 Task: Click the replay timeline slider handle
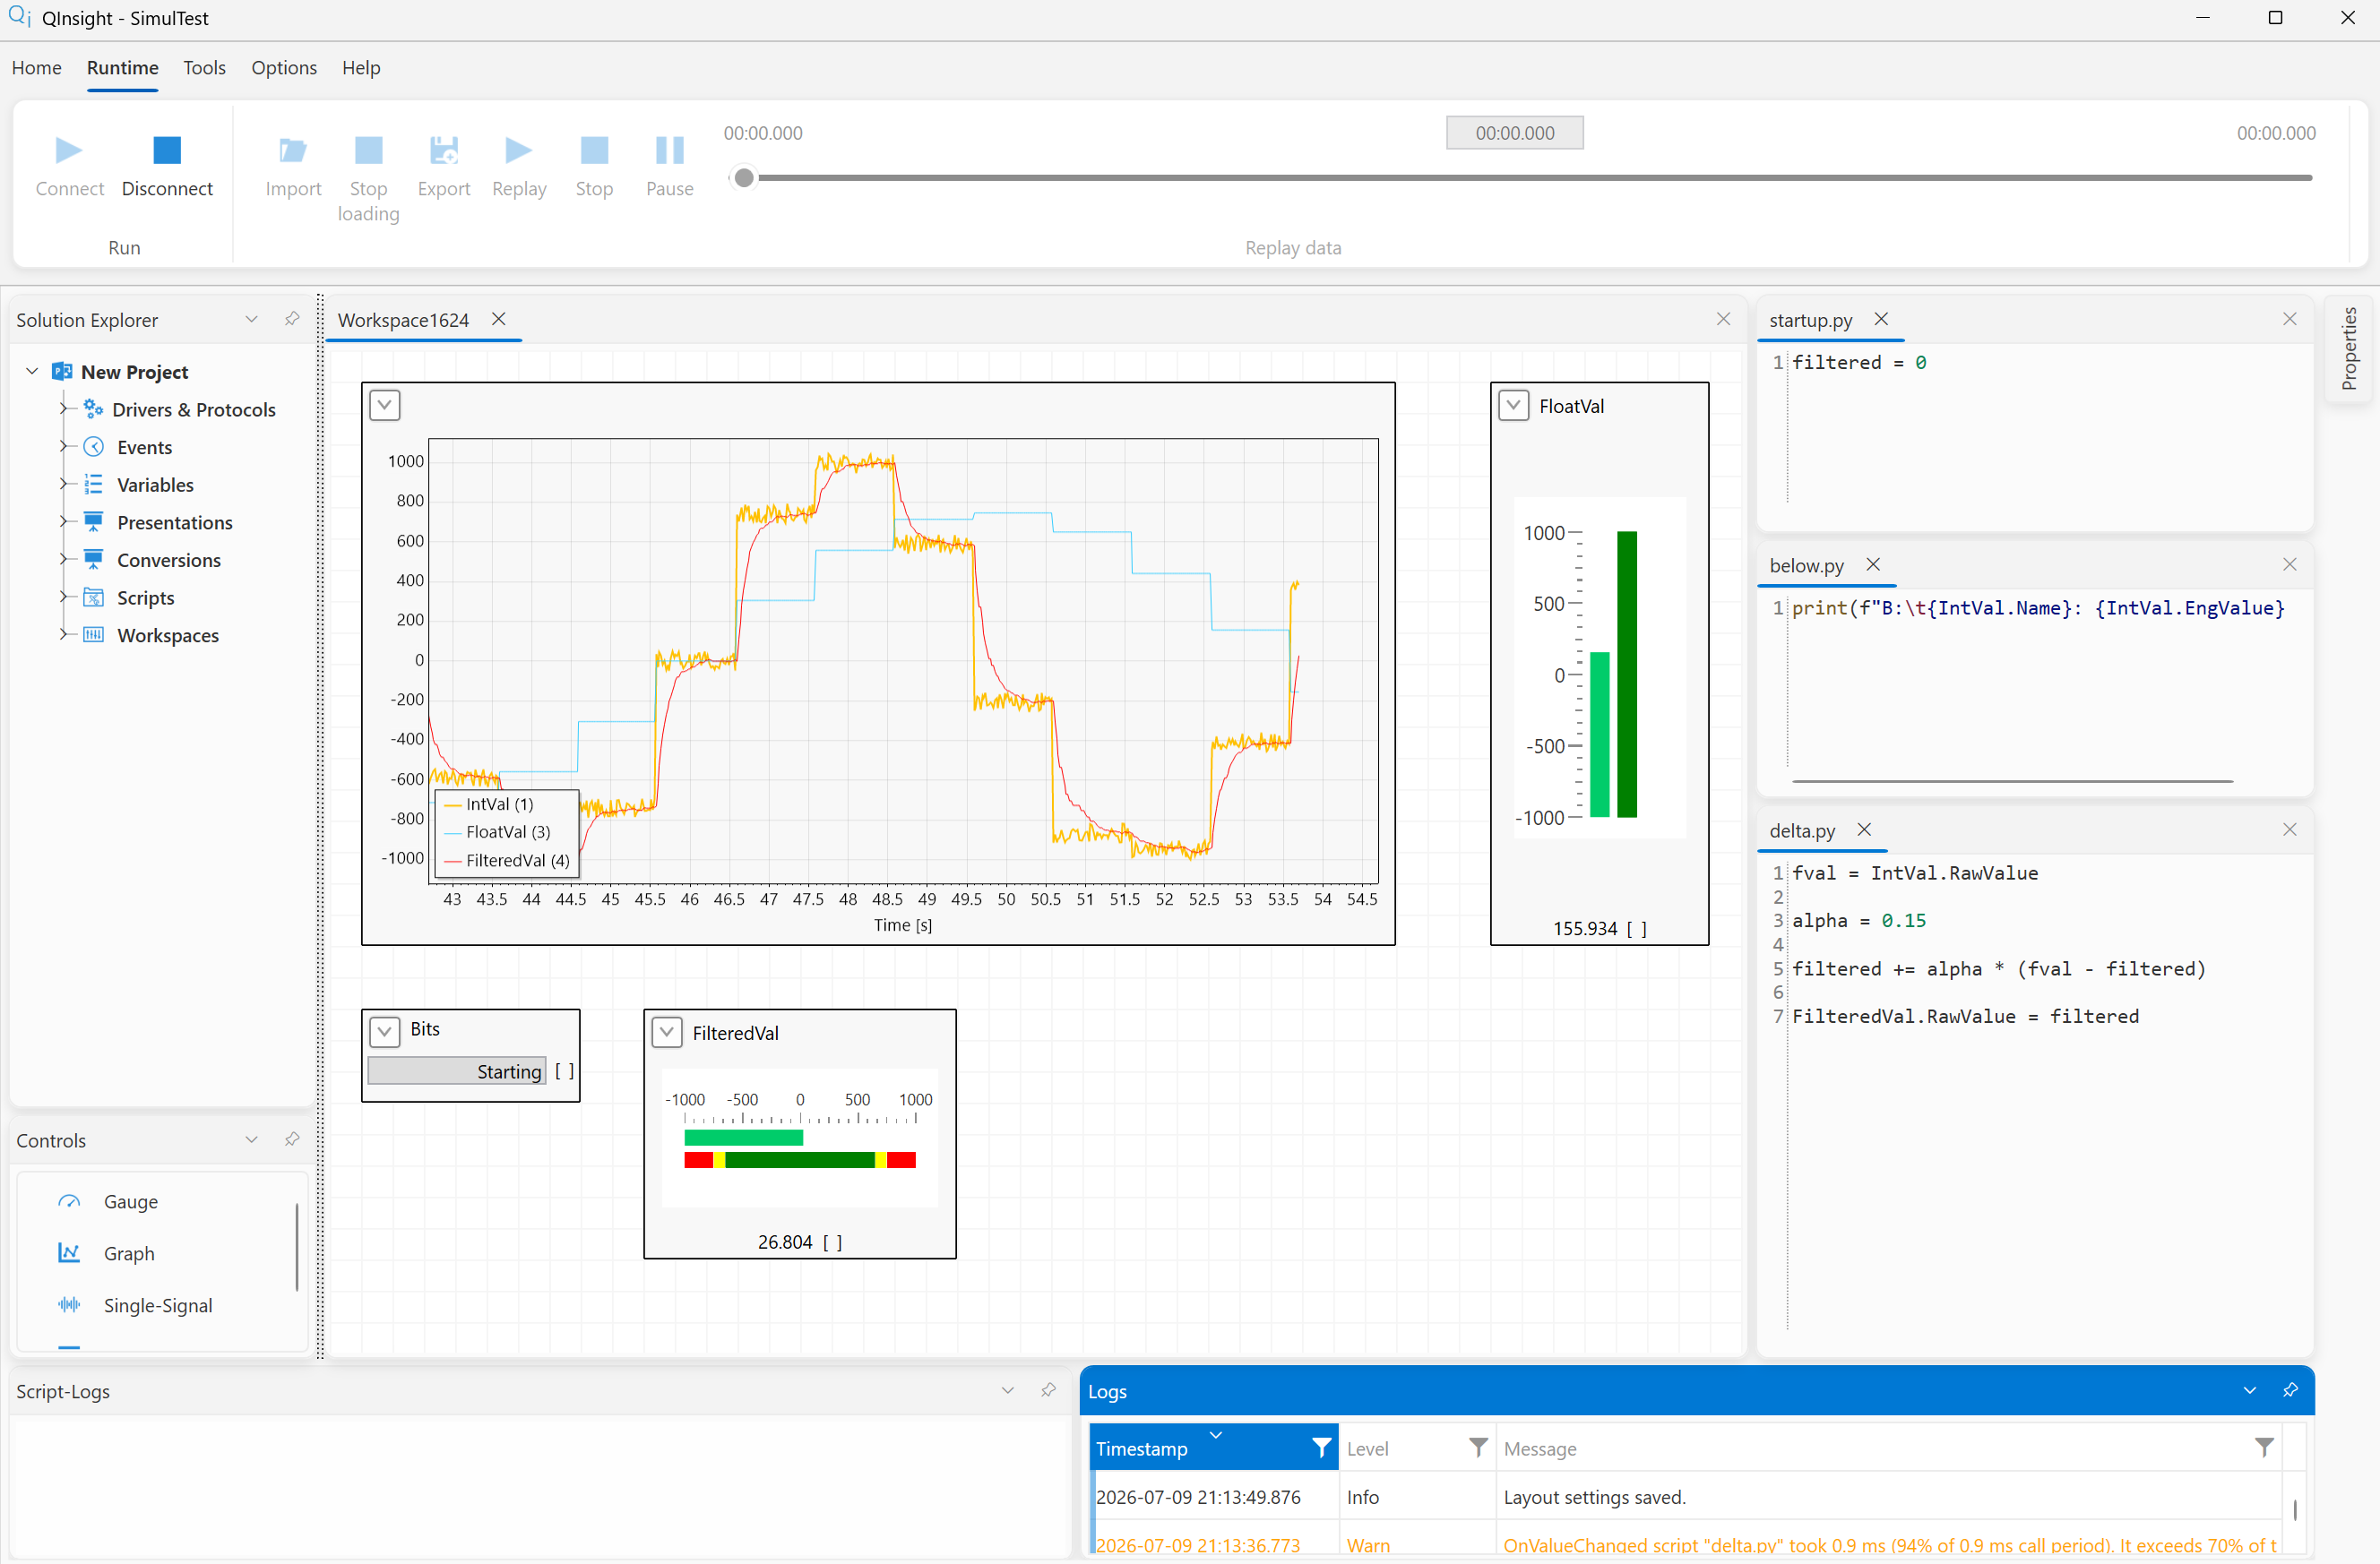tap(743, 178)
